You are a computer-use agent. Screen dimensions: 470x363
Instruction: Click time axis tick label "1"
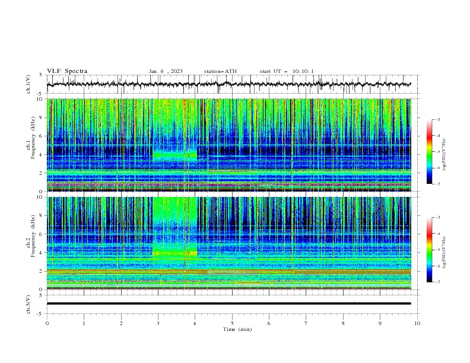coord(84,323)
